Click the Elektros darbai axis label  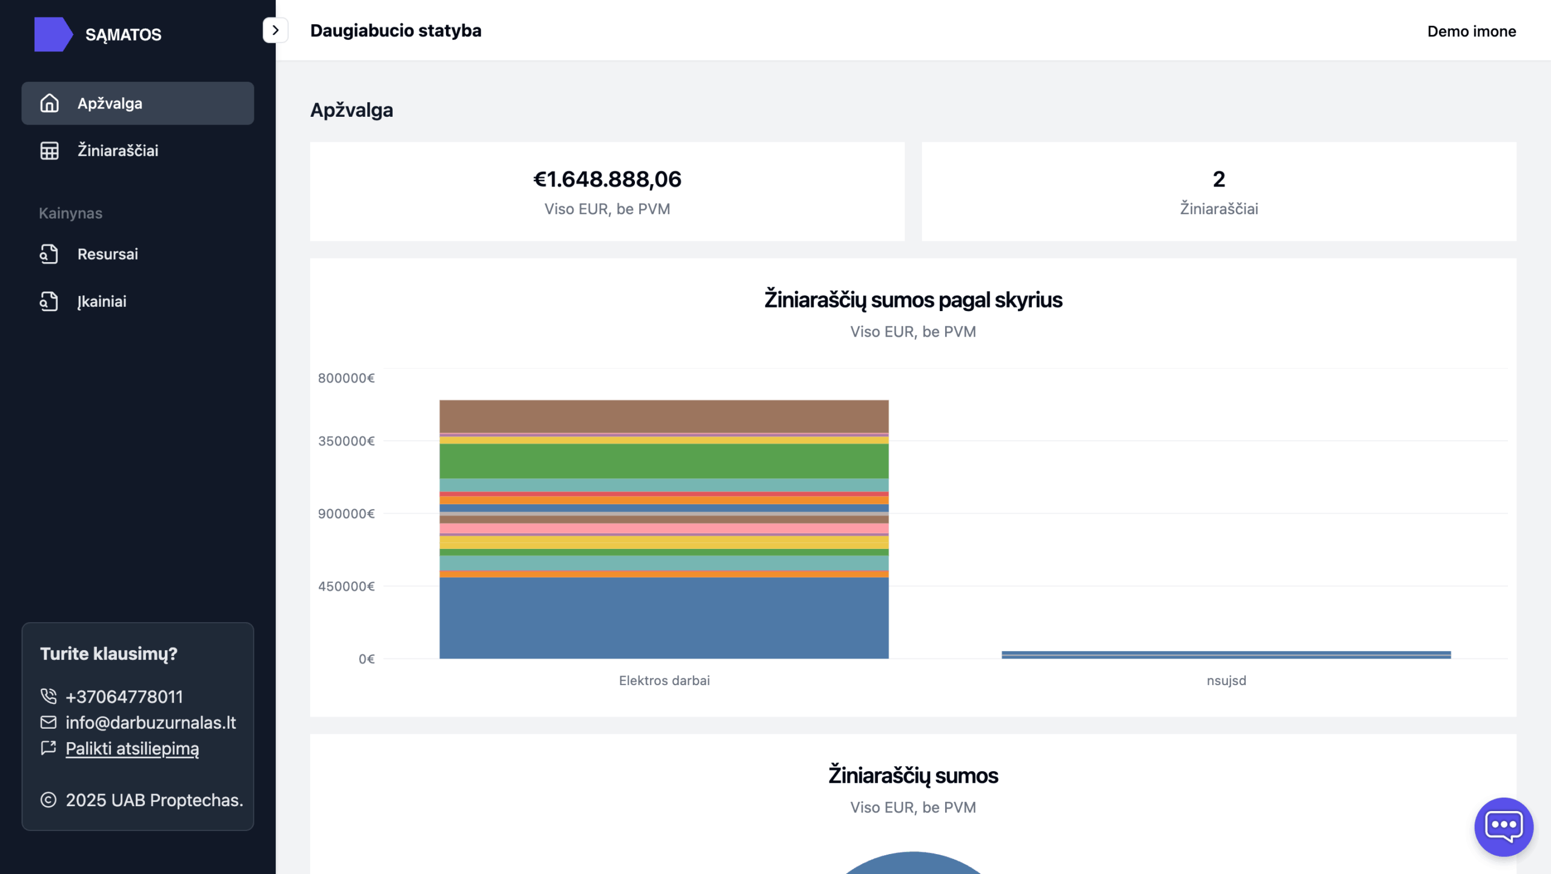click(x=664, y=680)
